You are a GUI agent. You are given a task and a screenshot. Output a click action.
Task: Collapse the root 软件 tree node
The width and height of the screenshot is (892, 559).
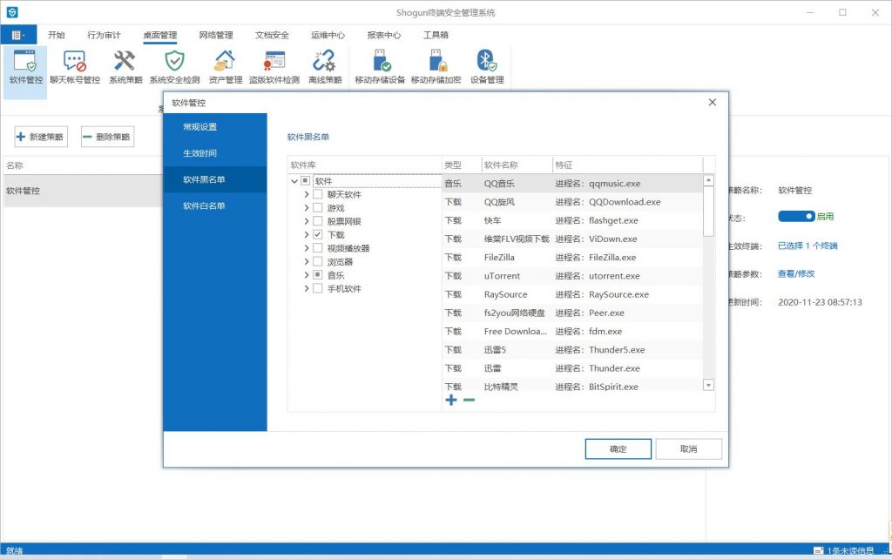[x=294, y=181]
